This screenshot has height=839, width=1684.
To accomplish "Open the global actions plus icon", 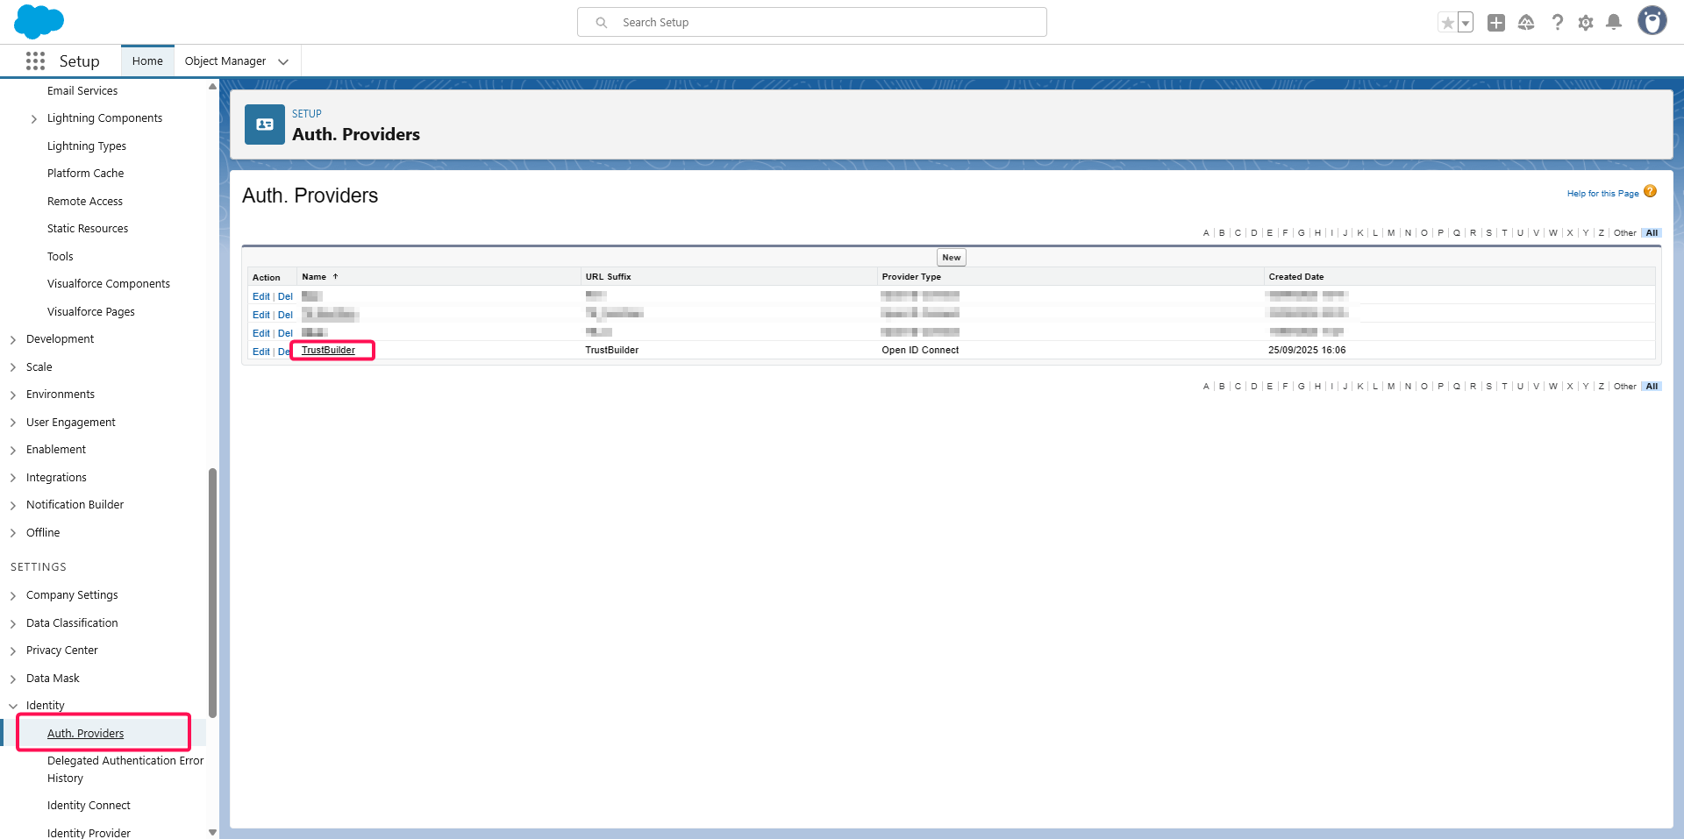I will click(x=1496, y=23).
